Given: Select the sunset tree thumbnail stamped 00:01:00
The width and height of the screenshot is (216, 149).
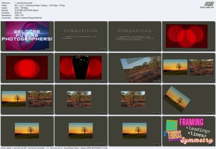Looking at the screenshot, I should click(135, 131).
